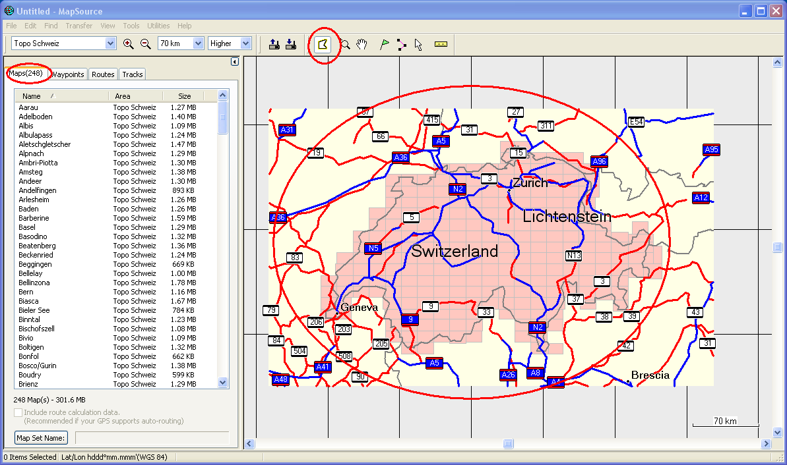This screenshot has height=465, width=787.
Task: Open the Tools menu
Action: point(131,26)
